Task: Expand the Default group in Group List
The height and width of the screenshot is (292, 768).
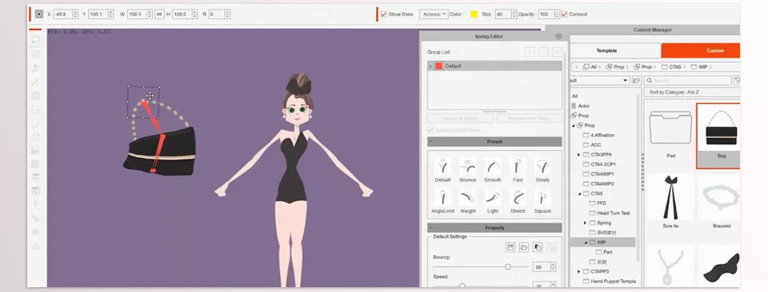Action: (430, 66)
